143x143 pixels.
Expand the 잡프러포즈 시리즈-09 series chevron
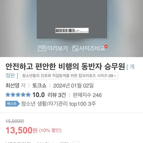[x=115, y=76]
